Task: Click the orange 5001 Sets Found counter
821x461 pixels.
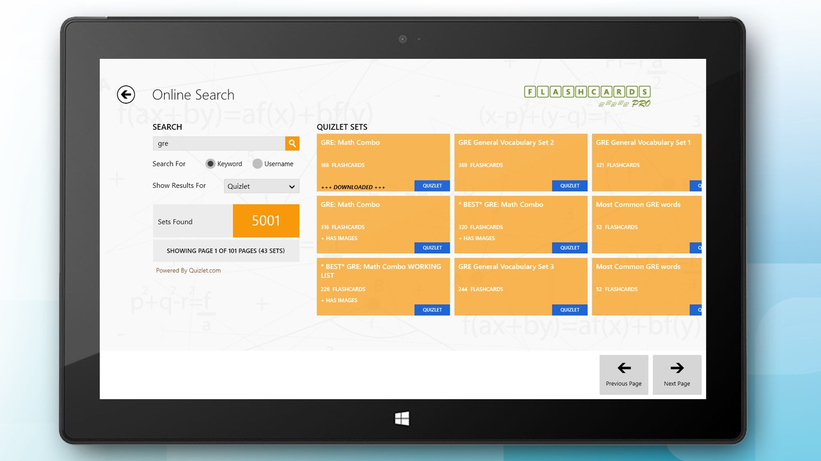Action: (x=266, y=221)
